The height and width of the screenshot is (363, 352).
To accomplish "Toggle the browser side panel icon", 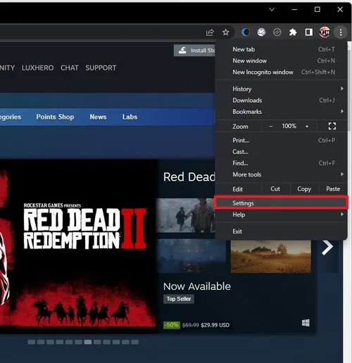I will point(308,32).
